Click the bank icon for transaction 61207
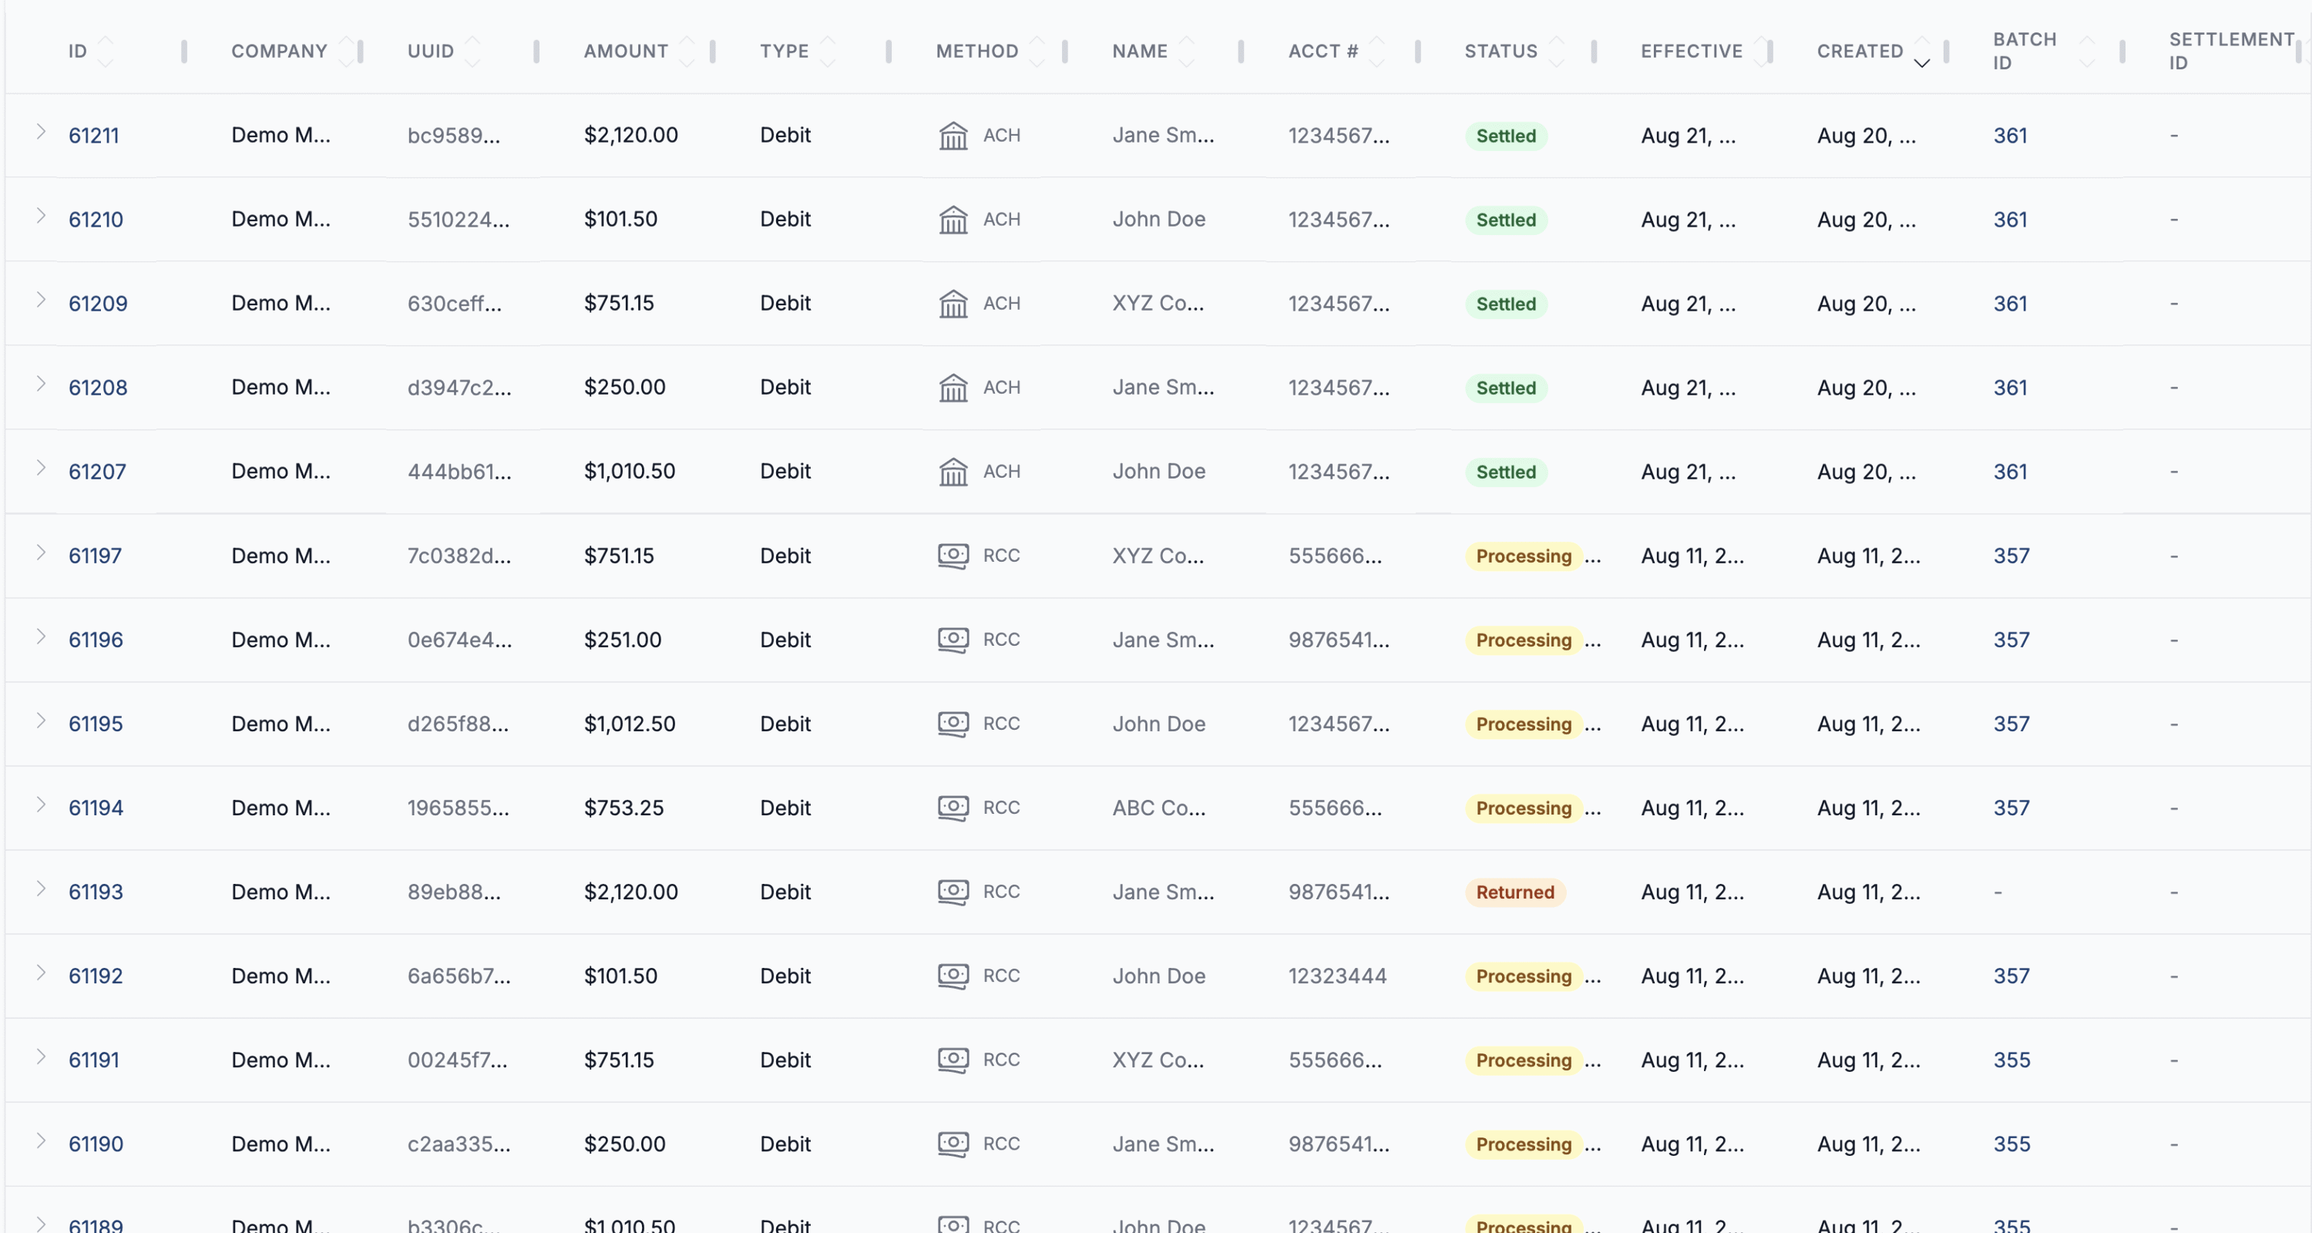 click(x=954, y=471)
